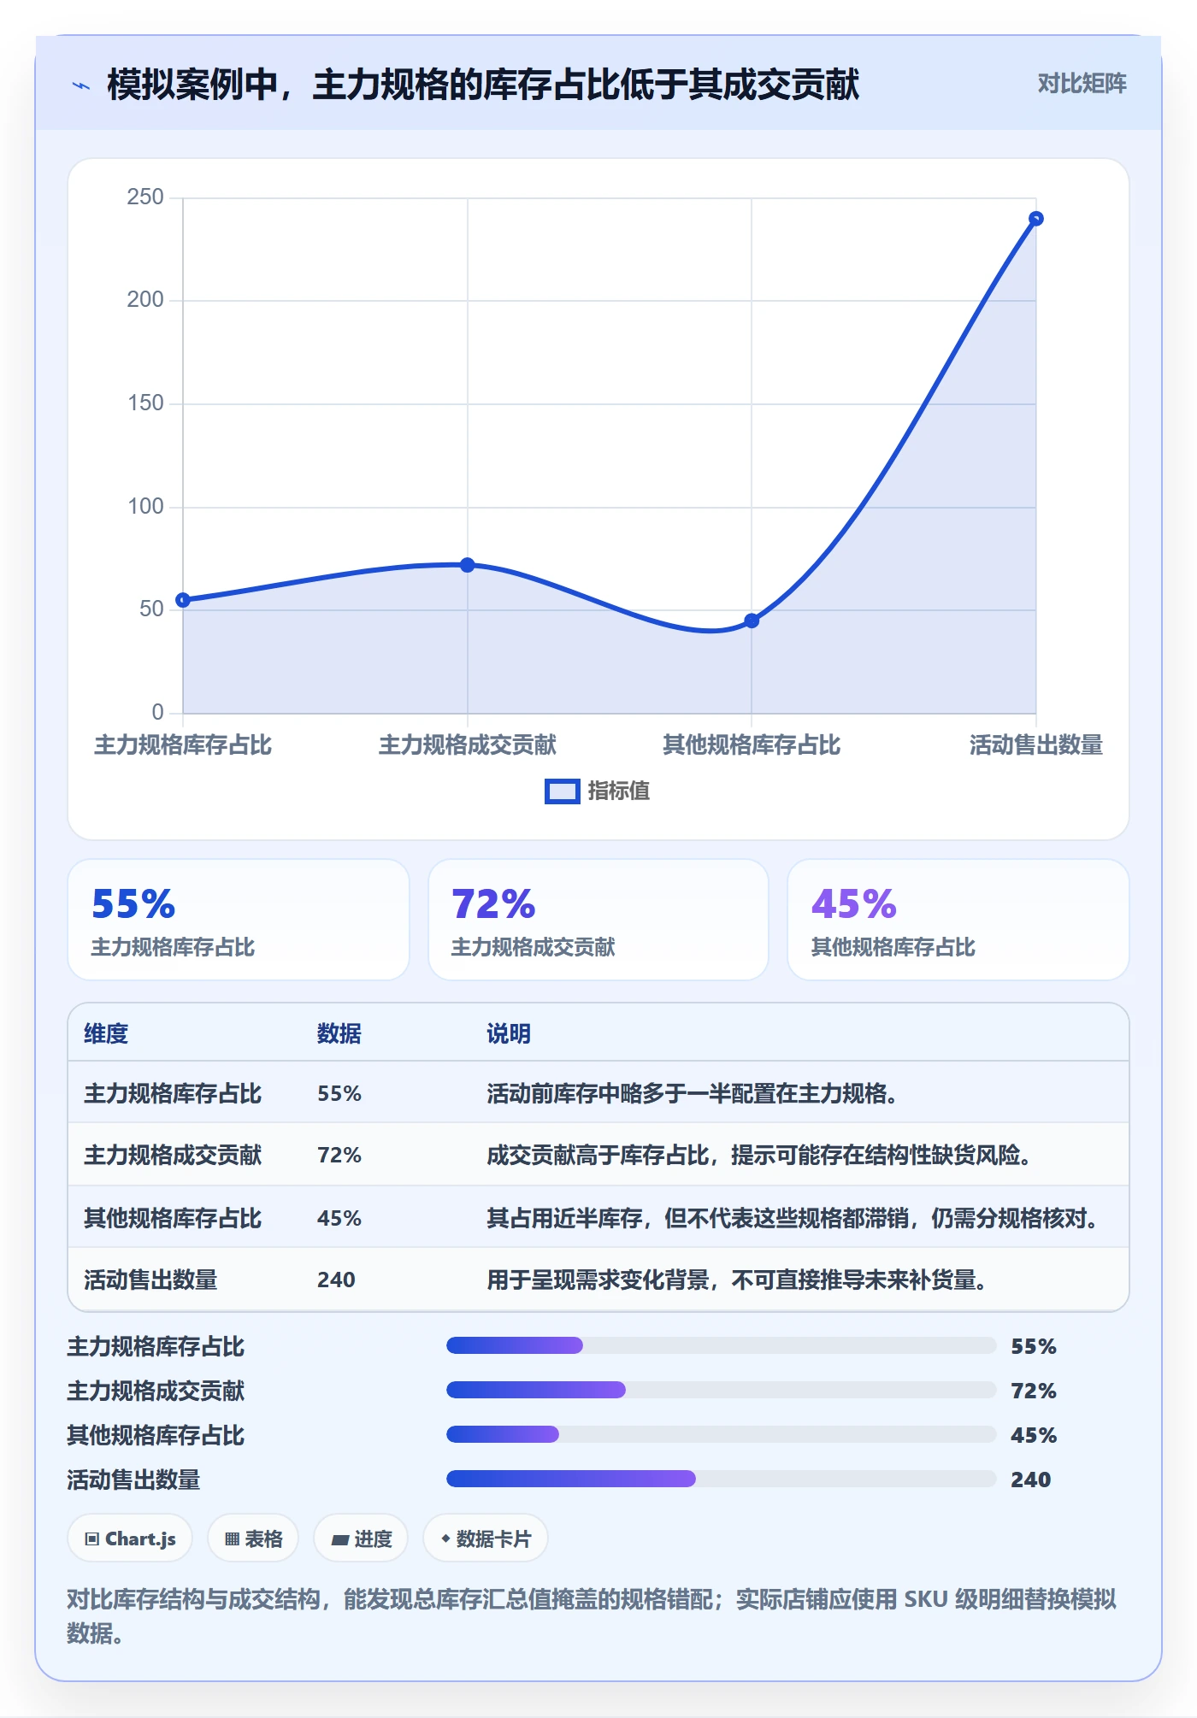This screenshot has width=1197, height=1718.
Task: Toggle the 指标值 legend swatch
Action: [x=562, y=791]
